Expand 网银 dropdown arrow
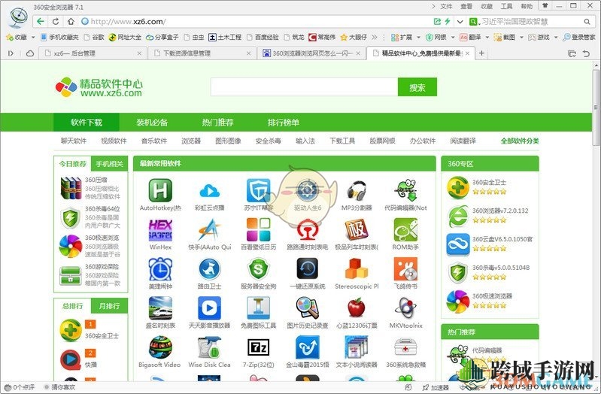Screen dimensions: 601x394 (x=453, y=37)
